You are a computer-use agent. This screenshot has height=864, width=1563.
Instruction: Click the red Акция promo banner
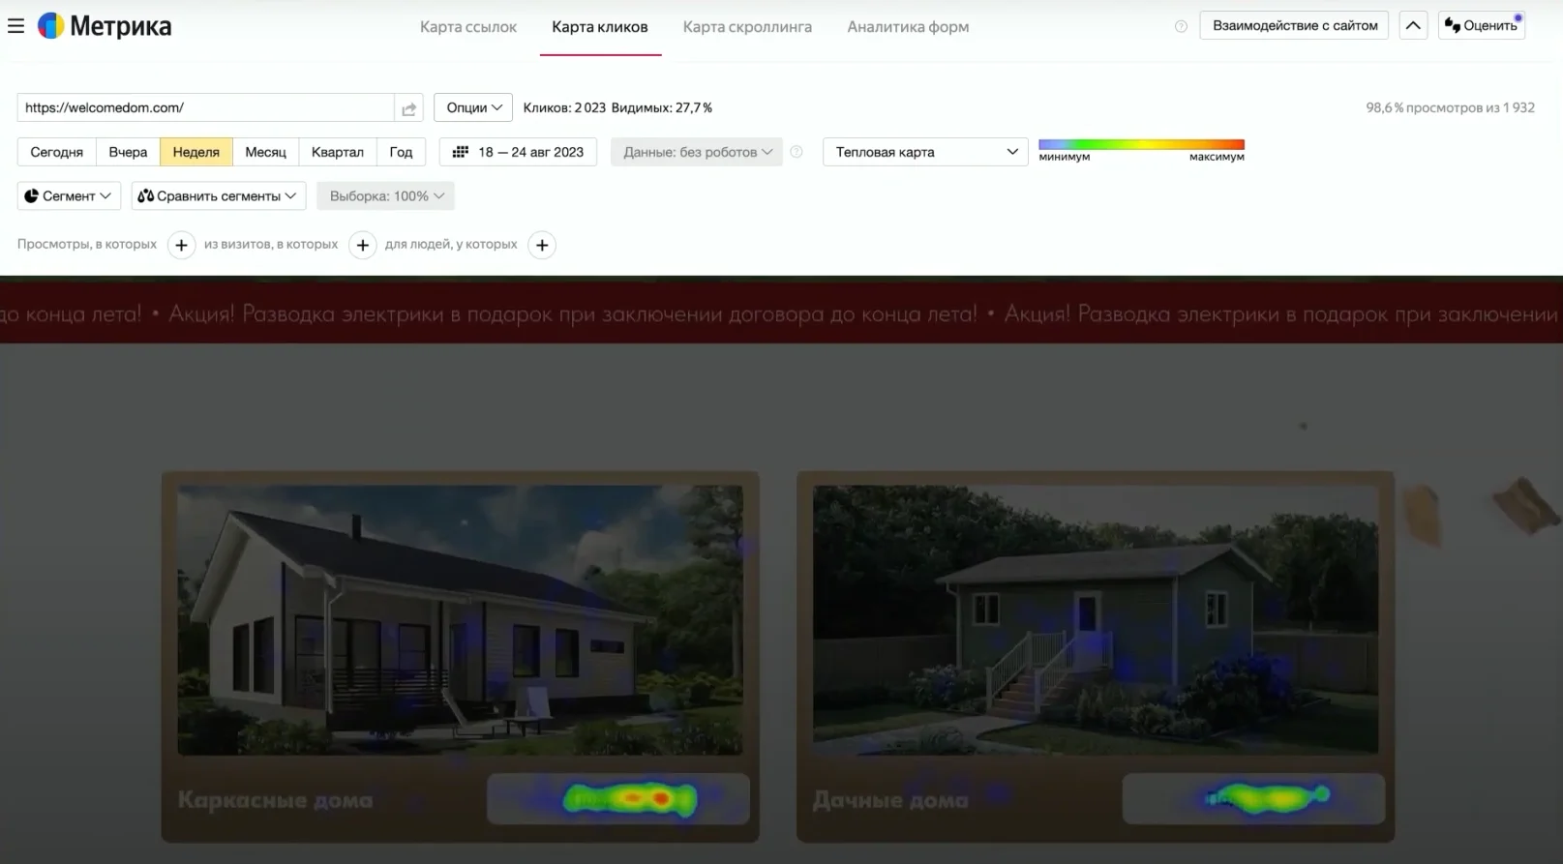pos(781,313)
